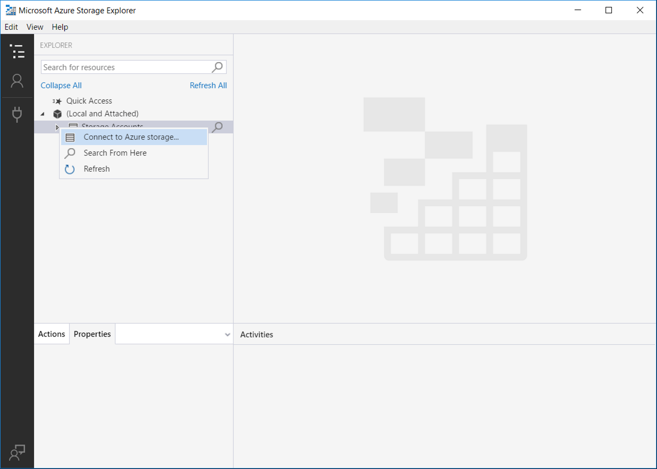Viewport: 657px width, 469px height.
Task: Minimize the Storage Explorer window
Action: (578, 10)
